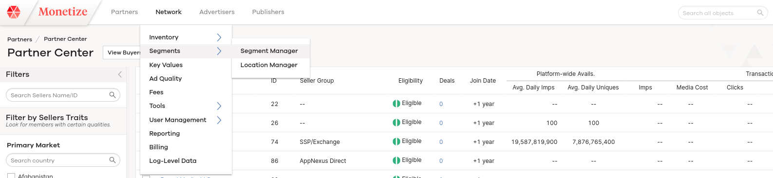Click eligibility status icon in row 26

tap(396, 123)
